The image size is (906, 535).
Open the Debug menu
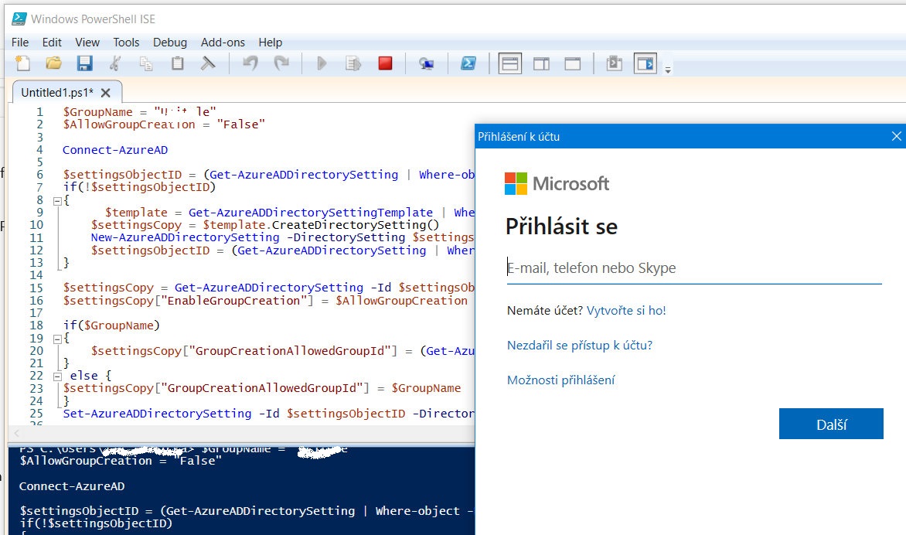click(x=170, y=43)
